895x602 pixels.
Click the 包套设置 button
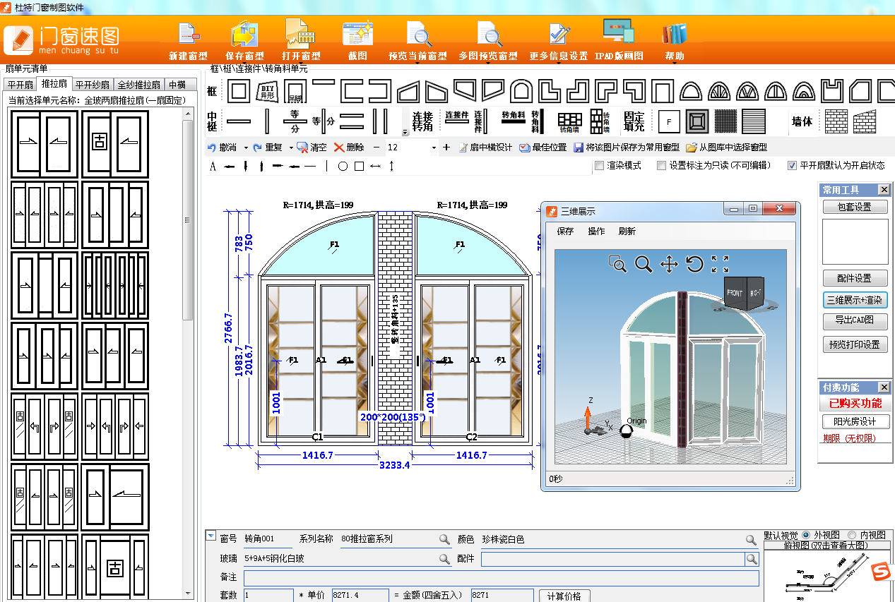(855, 207)
